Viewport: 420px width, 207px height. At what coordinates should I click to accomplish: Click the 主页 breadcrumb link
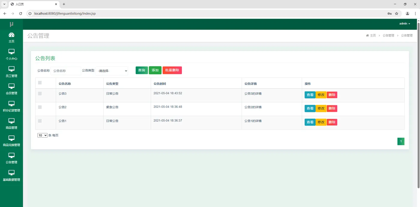pos(373,35)
